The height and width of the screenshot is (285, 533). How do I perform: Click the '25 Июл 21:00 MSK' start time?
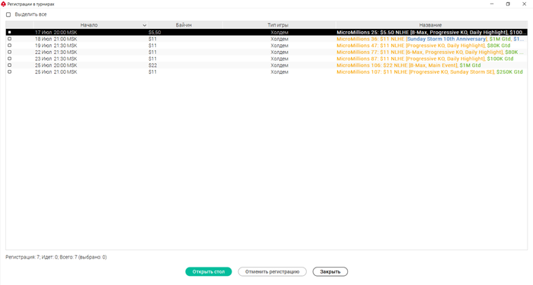(x=56, y=72)
